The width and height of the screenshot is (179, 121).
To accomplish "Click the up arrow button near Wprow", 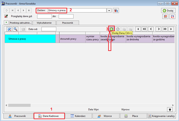I will [x=170, y=109].
